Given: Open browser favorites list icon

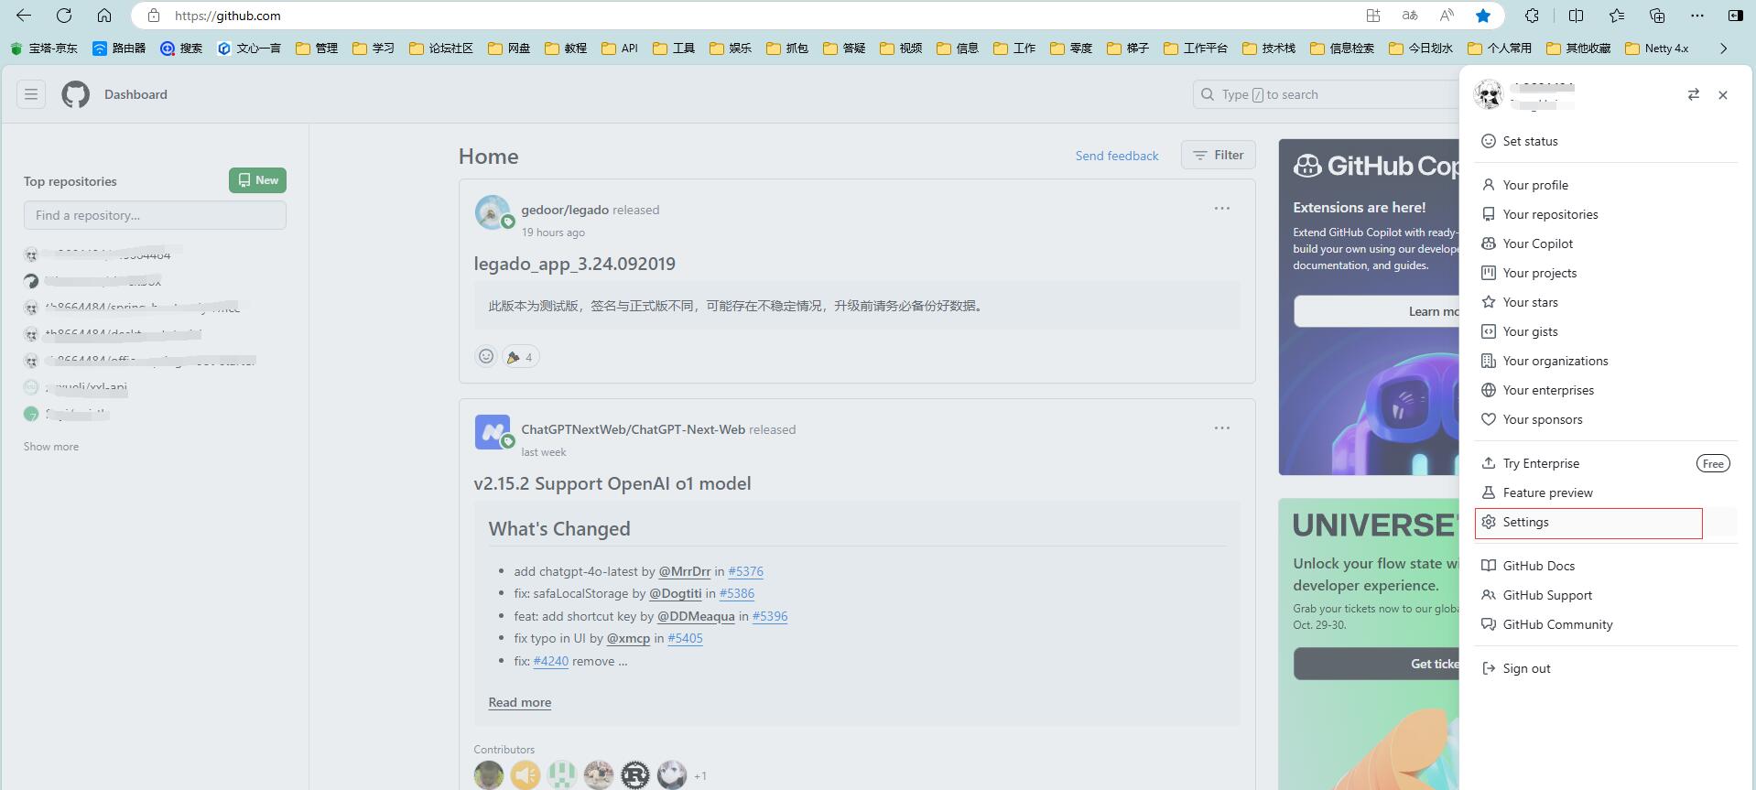Looking at the screenshot, I should [1617, 16].
